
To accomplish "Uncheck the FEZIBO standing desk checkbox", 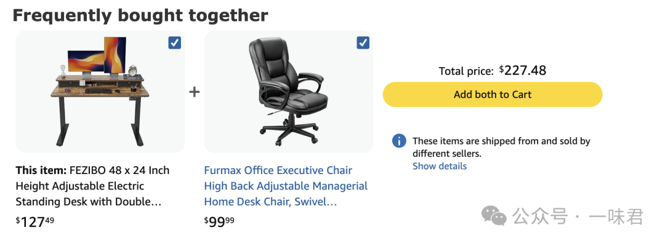I will (x=175, y=43).
